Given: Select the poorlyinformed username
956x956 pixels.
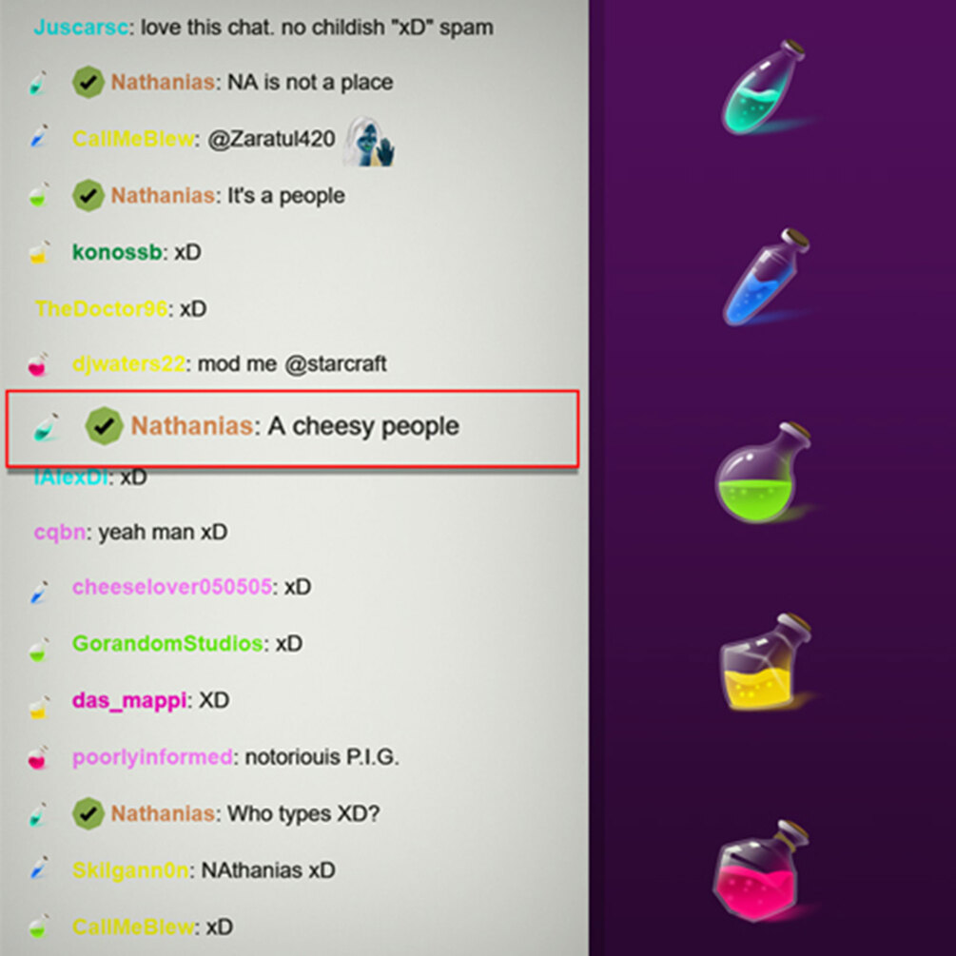Looking at the screenshot, I should 152,756.
